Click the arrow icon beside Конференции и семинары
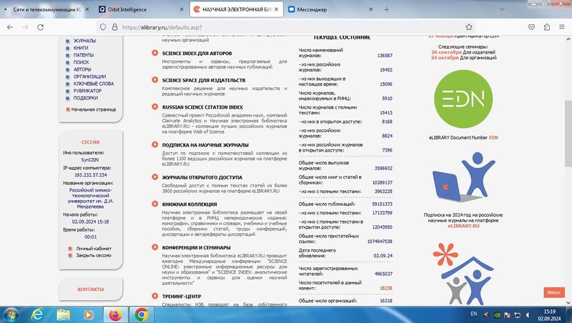This screenshot has height=323, width=572. click(x=155, y=247)
